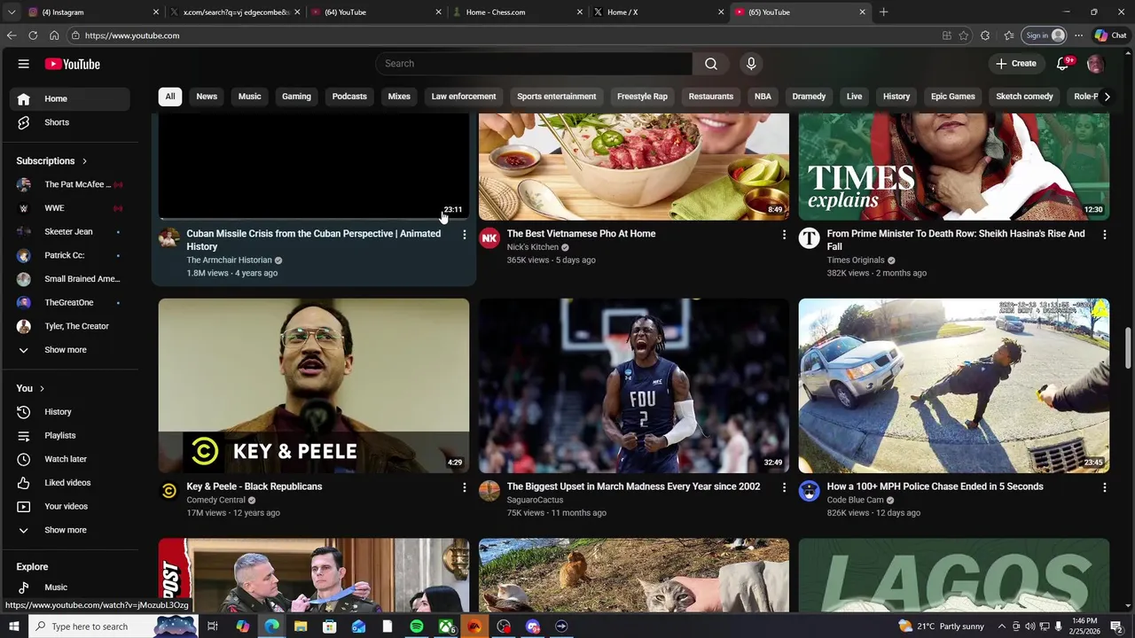
Task: Open the browser tab list dropdown
Action: [x=12, y=12]
